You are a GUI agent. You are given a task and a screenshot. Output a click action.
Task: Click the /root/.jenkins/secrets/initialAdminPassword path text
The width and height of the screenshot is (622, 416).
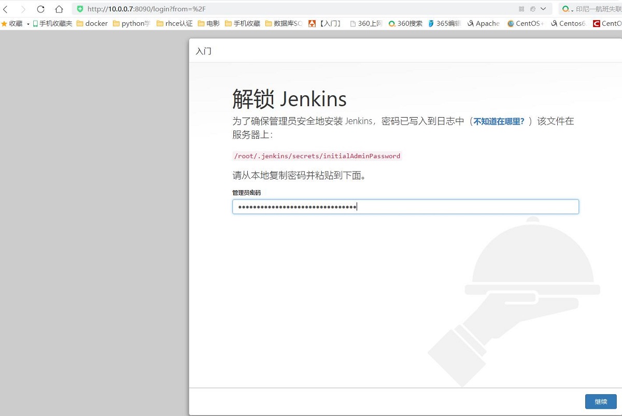coord(317,156)
